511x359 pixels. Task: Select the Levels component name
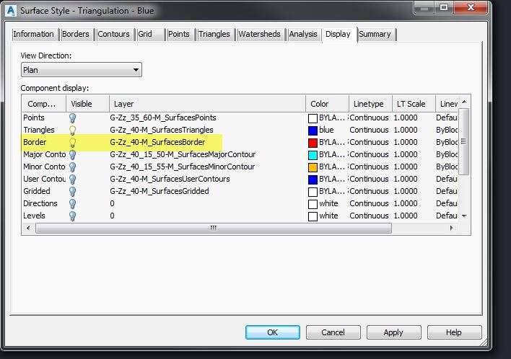[34, 216]
